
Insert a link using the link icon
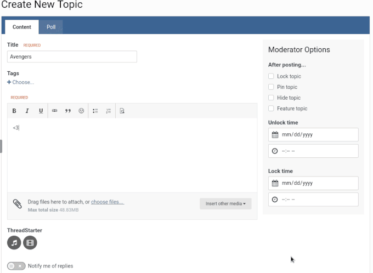[55, 111]
